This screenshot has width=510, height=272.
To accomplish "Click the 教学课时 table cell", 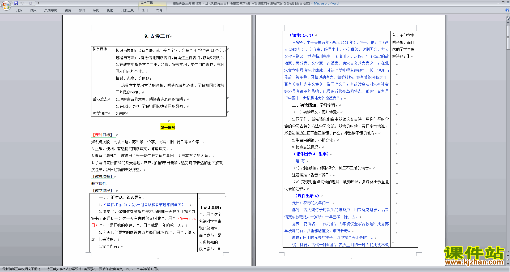I will [x=103, y=113].
